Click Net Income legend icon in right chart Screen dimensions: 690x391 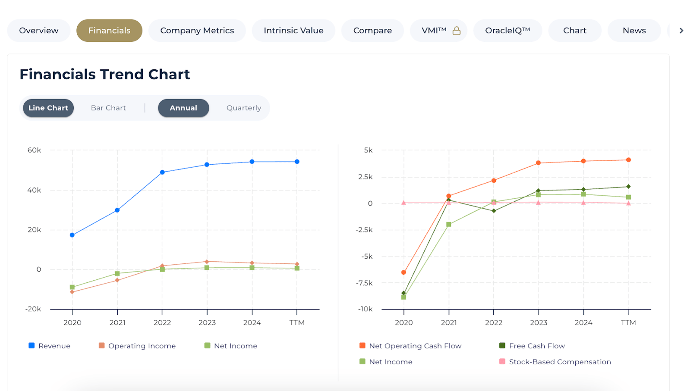point(362,362)
